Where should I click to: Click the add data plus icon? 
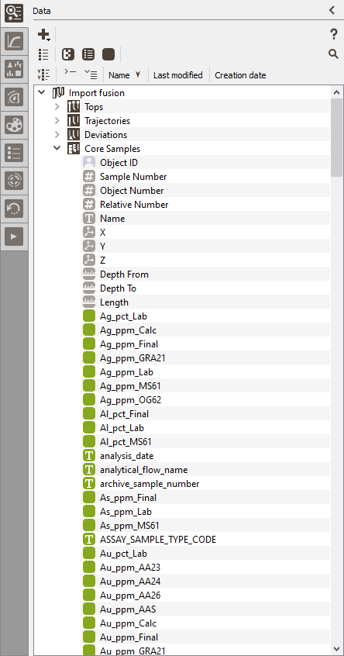[43, 35]
